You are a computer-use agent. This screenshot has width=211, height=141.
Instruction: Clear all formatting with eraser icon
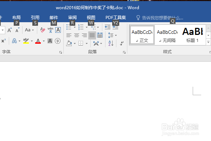(43, 30)
